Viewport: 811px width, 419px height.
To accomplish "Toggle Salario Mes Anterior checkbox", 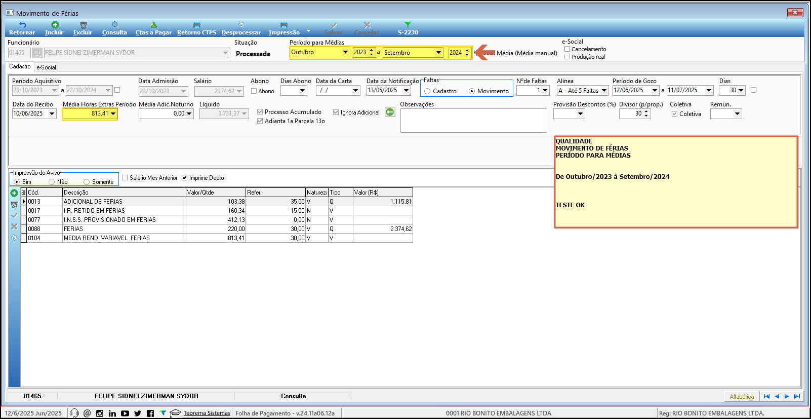I will pyautogui.click(x=125, y=178).
